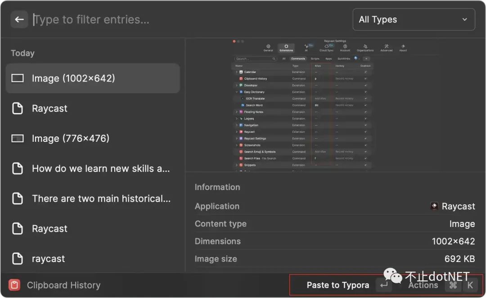Click the 'Today' section header
Viewport: 486px width, 298px height.
[22, 53]
